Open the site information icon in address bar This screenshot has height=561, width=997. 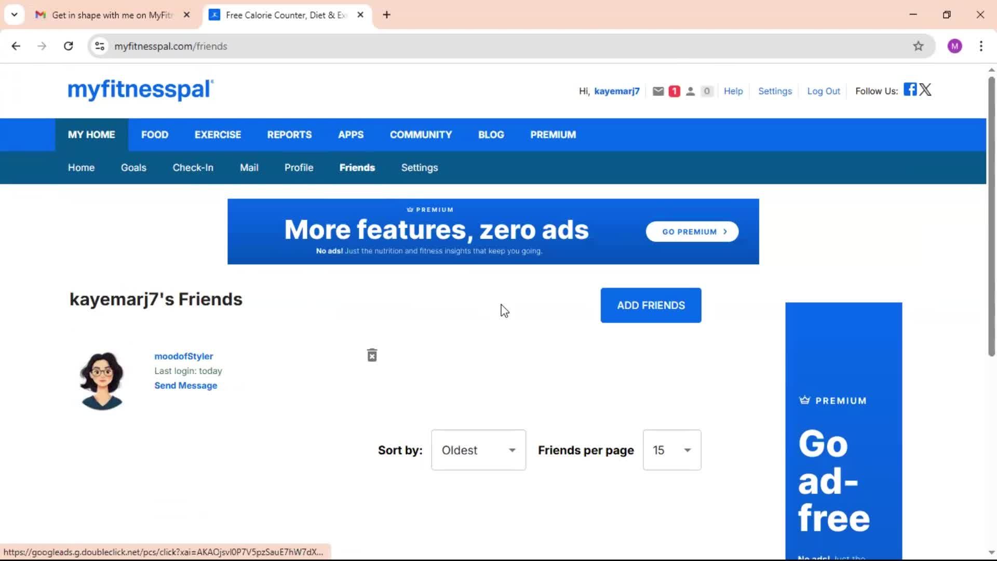click(100, 46)
